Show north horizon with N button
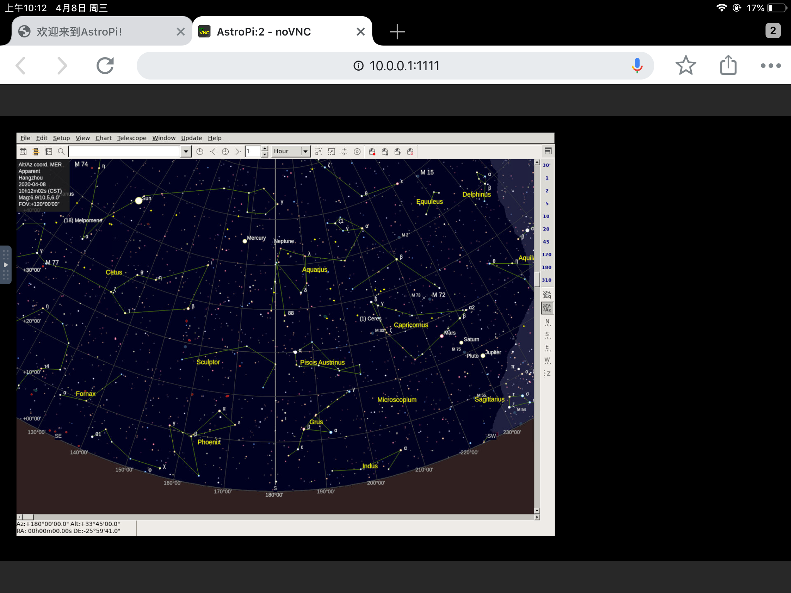Screen dimensions: 791x593 [547, 322]
